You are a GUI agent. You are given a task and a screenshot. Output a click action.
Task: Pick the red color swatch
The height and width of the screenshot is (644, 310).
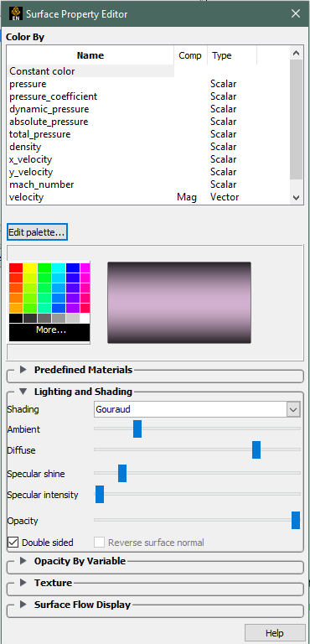(16, 267)
